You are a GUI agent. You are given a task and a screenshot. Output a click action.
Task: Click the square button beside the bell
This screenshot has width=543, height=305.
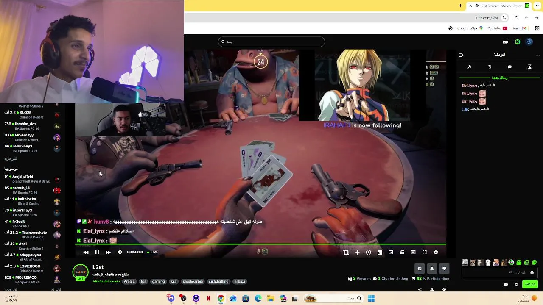pyautogui.click(x=420, y=269)
